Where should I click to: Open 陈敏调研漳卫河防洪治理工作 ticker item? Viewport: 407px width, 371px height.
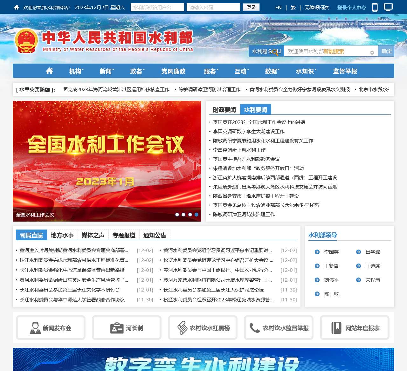210,90
